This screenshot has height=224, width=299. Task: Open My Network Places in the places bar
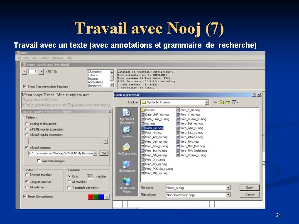[x=127, y=185]
